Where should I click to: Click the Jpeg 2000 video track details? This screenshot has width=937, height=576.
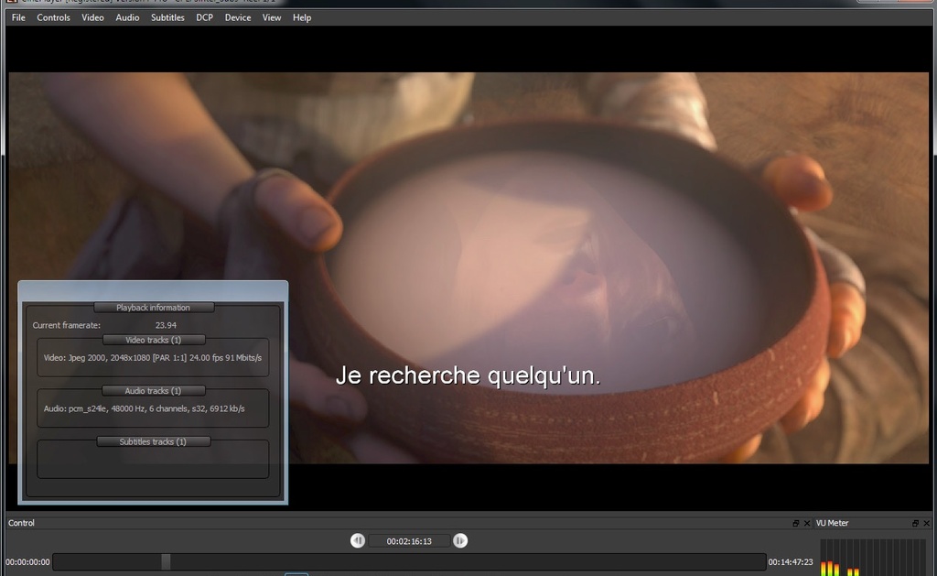click(x=153, y=358)
